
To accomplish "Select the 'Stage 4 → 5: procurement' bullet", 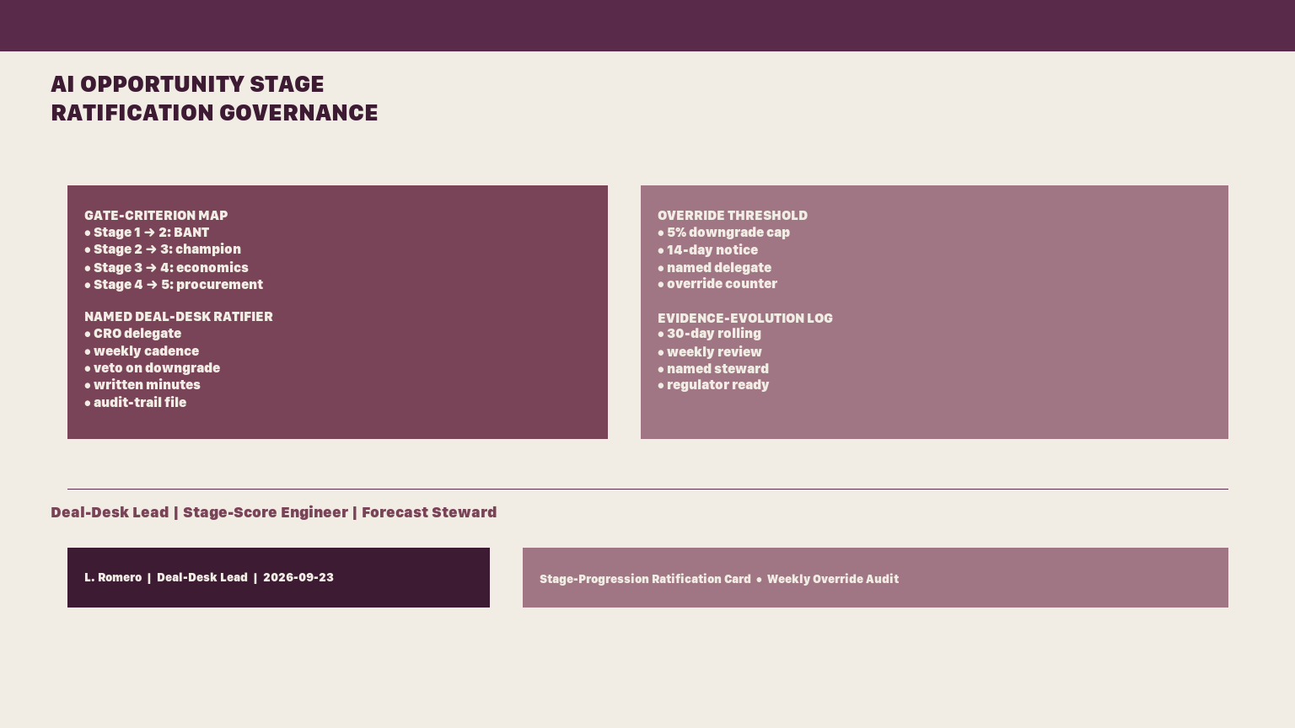I will coord(174,285).
